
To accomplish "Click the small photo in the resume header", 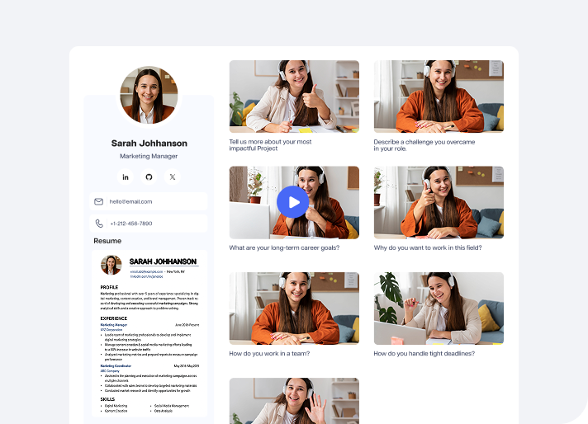I will (x=111, y=265).
